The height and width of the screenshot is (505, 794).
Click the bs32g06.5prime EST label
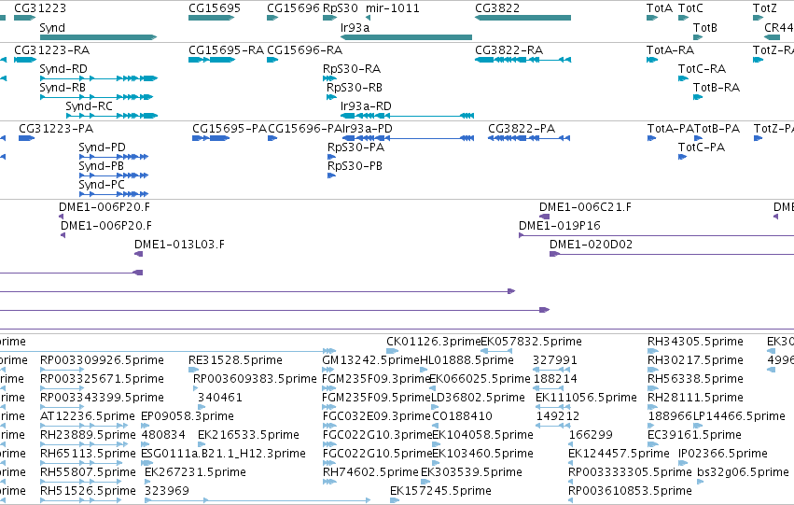744,472
